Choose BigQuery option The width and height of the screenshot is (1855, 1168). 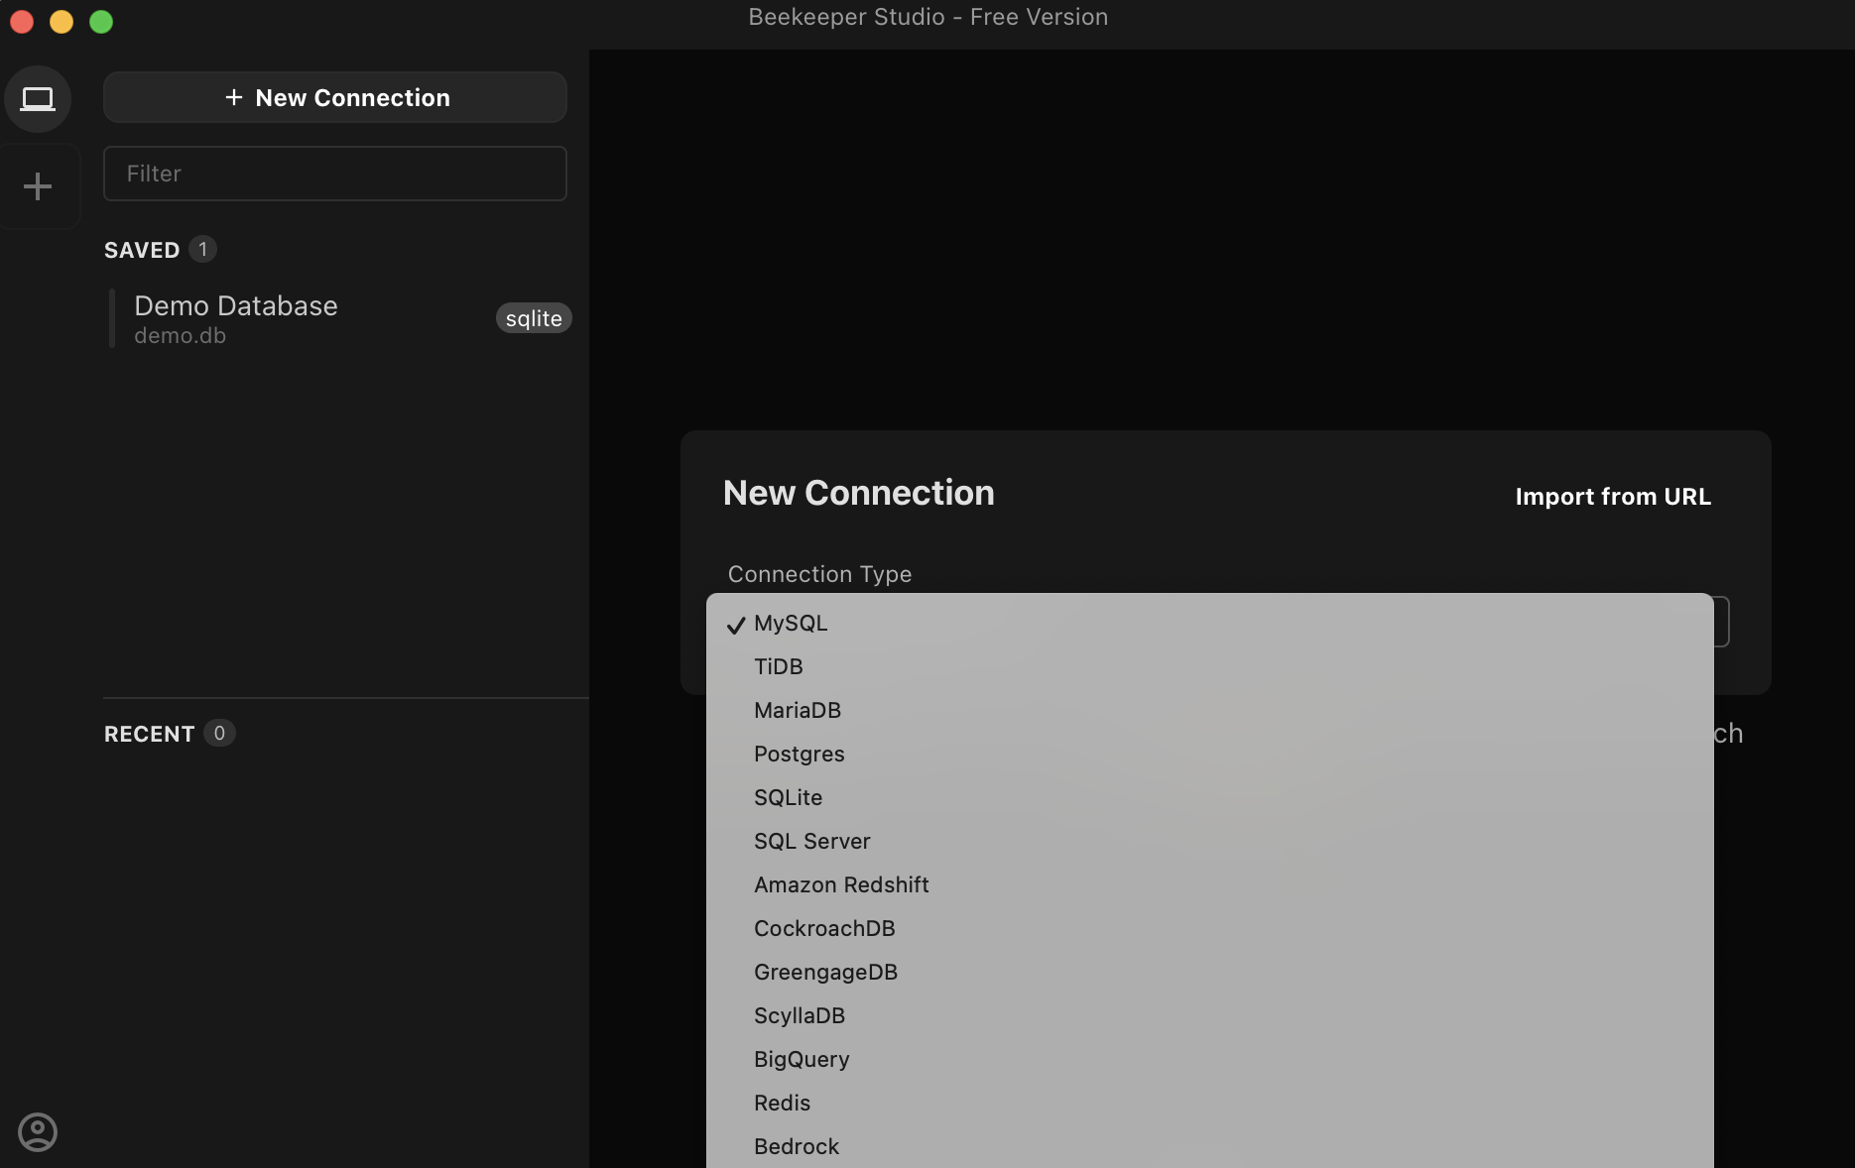[x=1209, y=1059]
